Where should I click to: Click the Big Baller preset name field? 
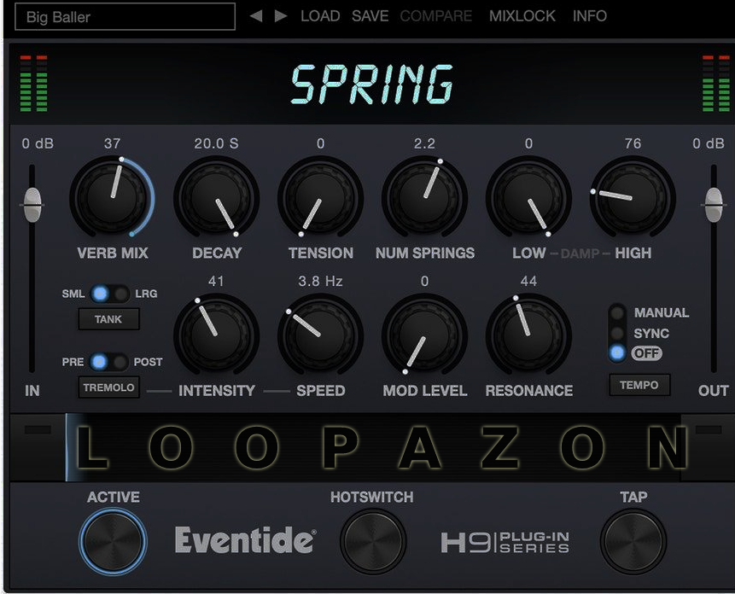tap(125, 17)
